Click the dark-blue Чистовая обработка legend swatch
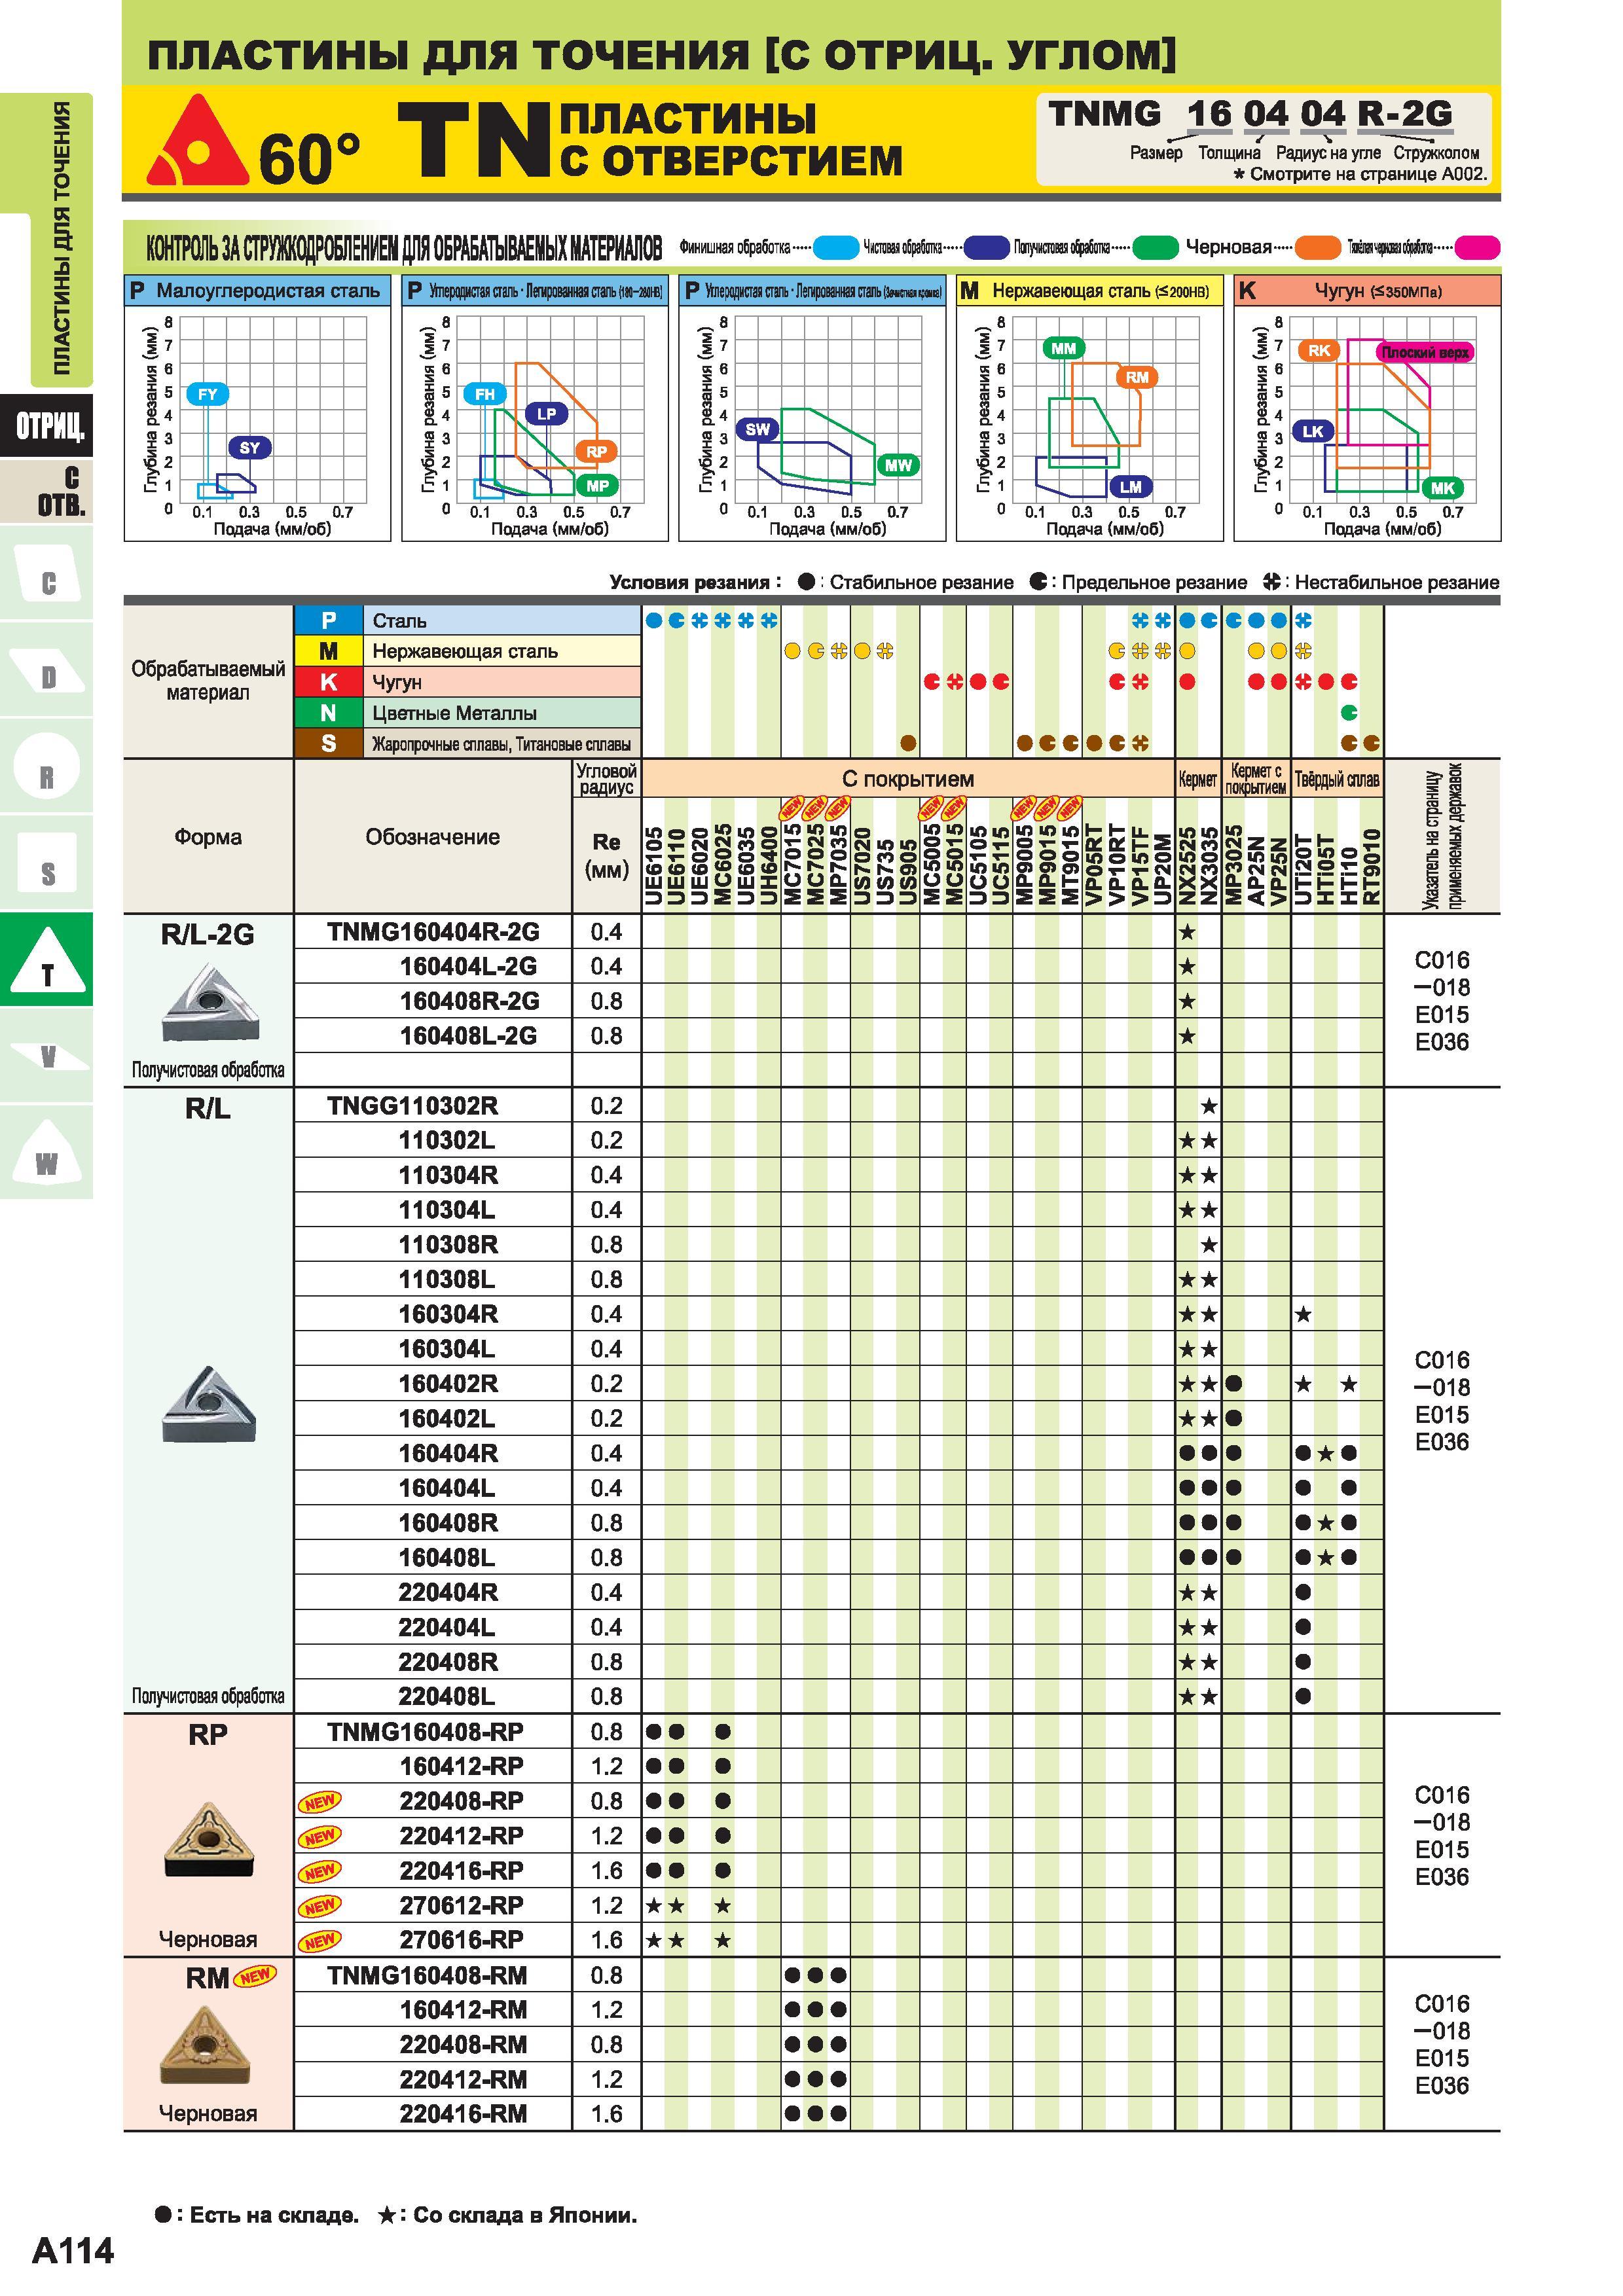Screen dimensions: 1623x2296 click(987, 247)
